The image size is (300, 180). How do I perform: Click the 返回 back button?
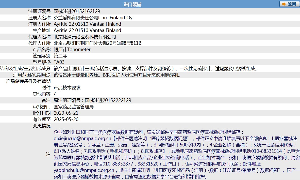point(290,4)
